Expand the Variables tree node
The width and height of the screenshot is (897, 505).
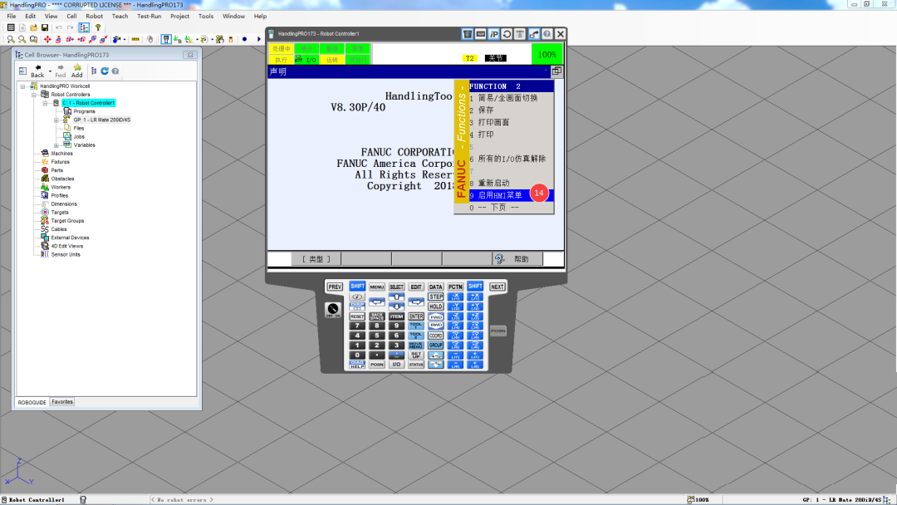point(56,145)
